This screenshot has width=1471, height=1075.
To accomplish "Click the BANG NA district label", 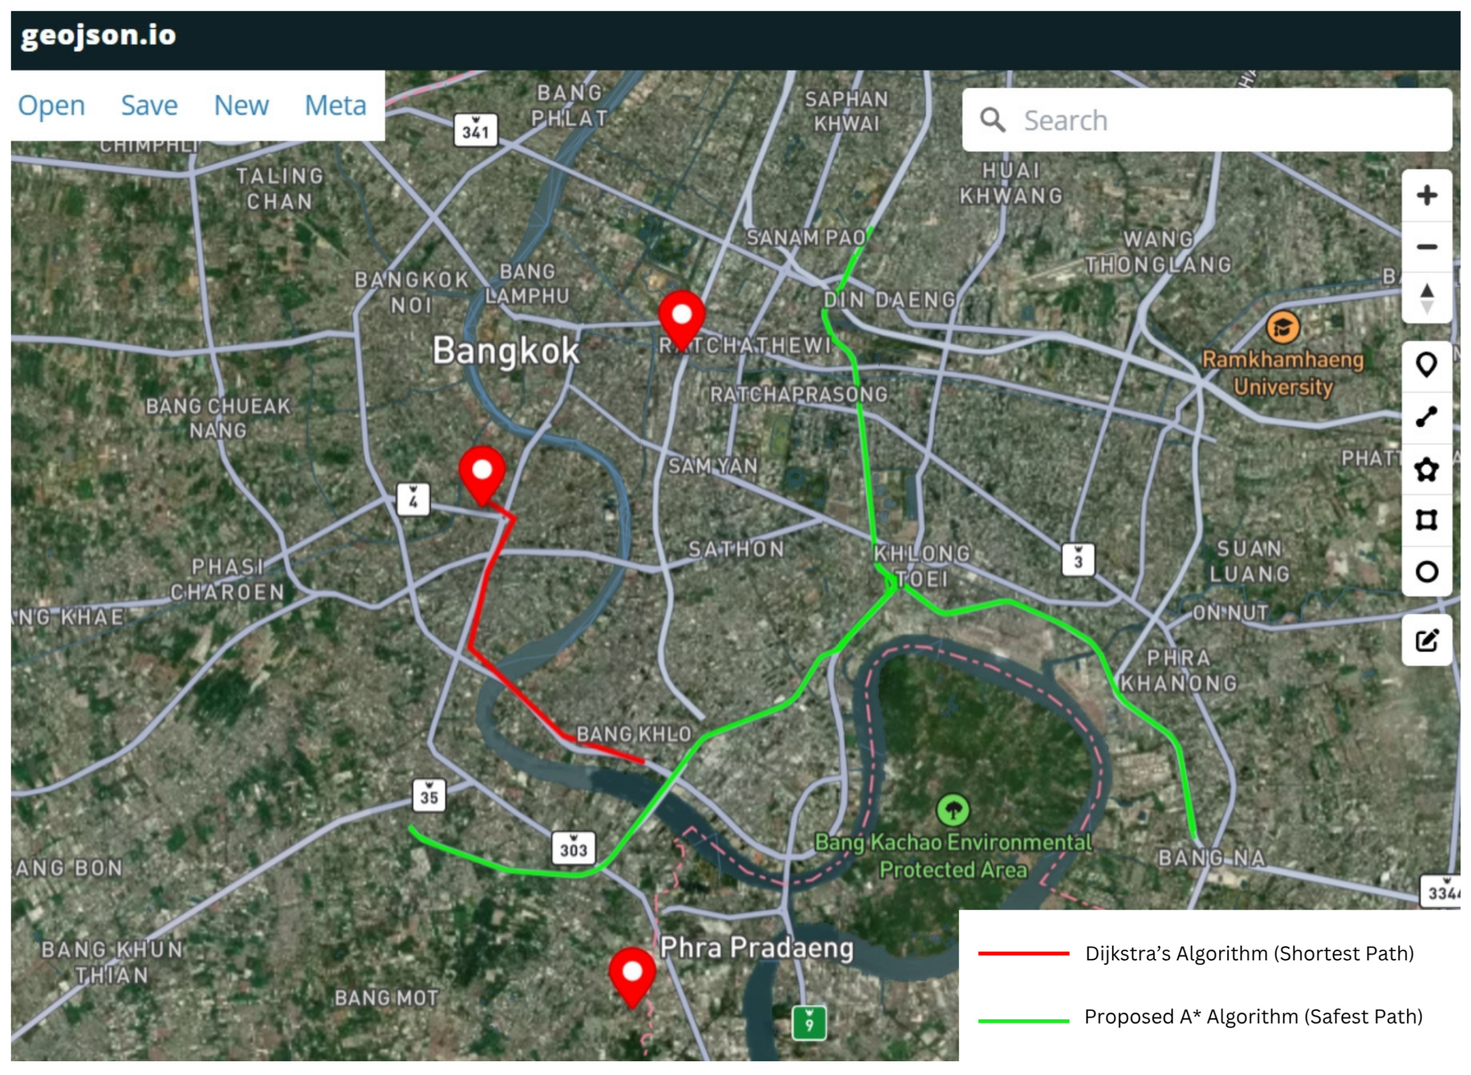I will click(1212, 858).
